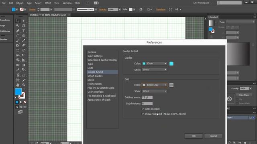
Task: Swap fill and stroke arrow icon
Action: point(24,89)
